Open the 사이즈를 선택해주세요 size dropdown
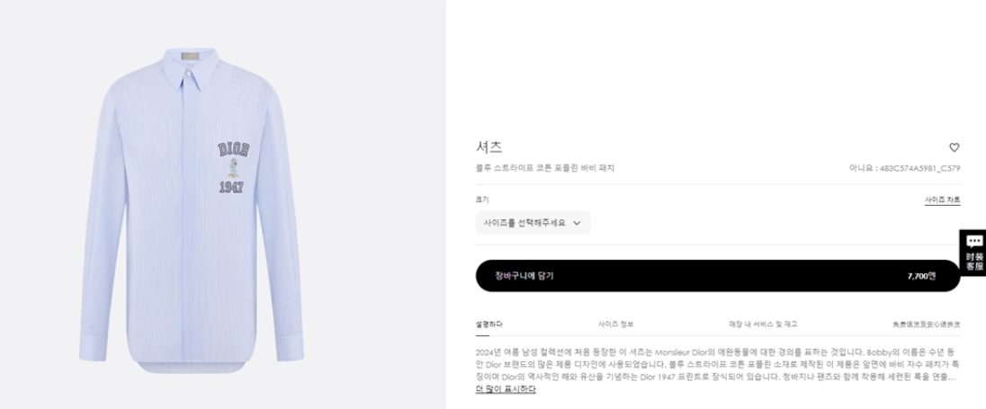This screenshot has width=986, height=409. tap(533, 223)
